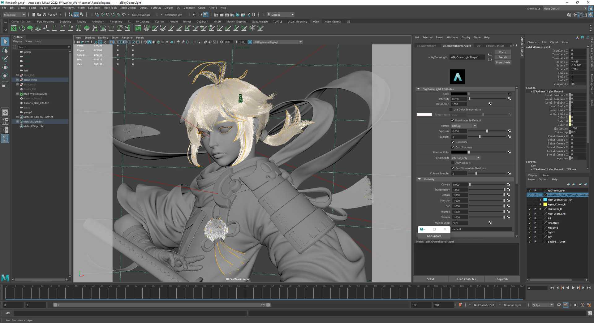Screen dimensions: 594x323
Task: Click Go to Output Connection icon
Action: click(490, 59)
